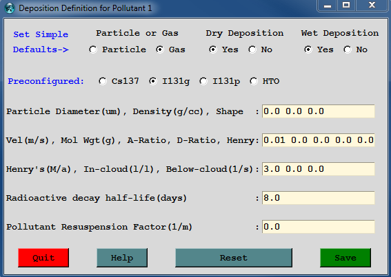This screenshot has width=391, height=277.
Task: Edit the Henry's, In-cloud, Below-cloud field
Action: [x=318, y=169]
